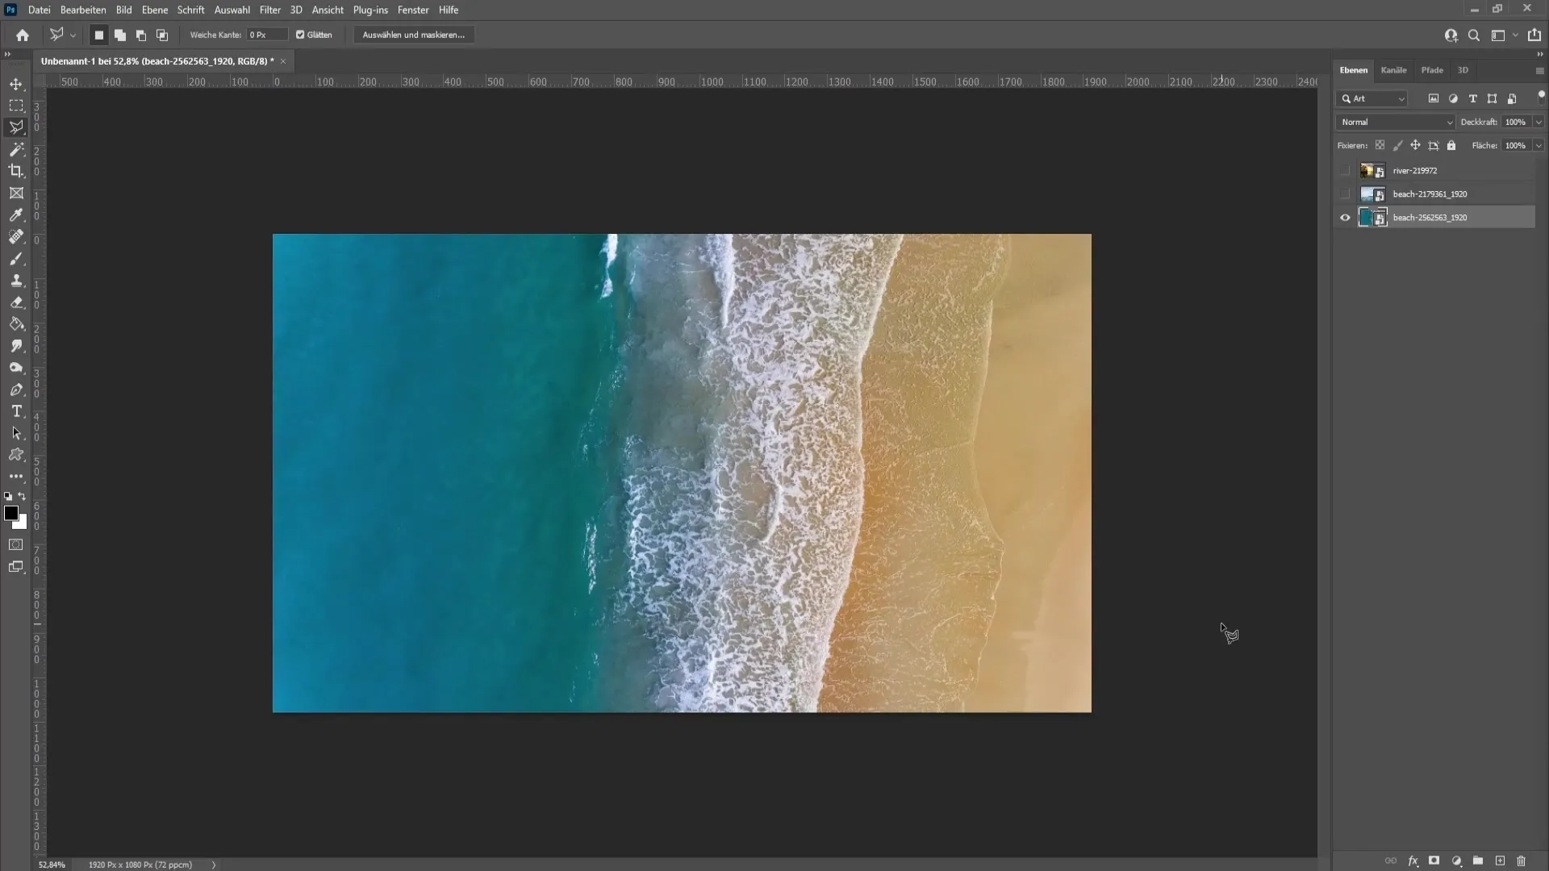The image size is (1549, 871).
Task: Choose New Selection mode in options bar
Action: [x=99, y=35]
